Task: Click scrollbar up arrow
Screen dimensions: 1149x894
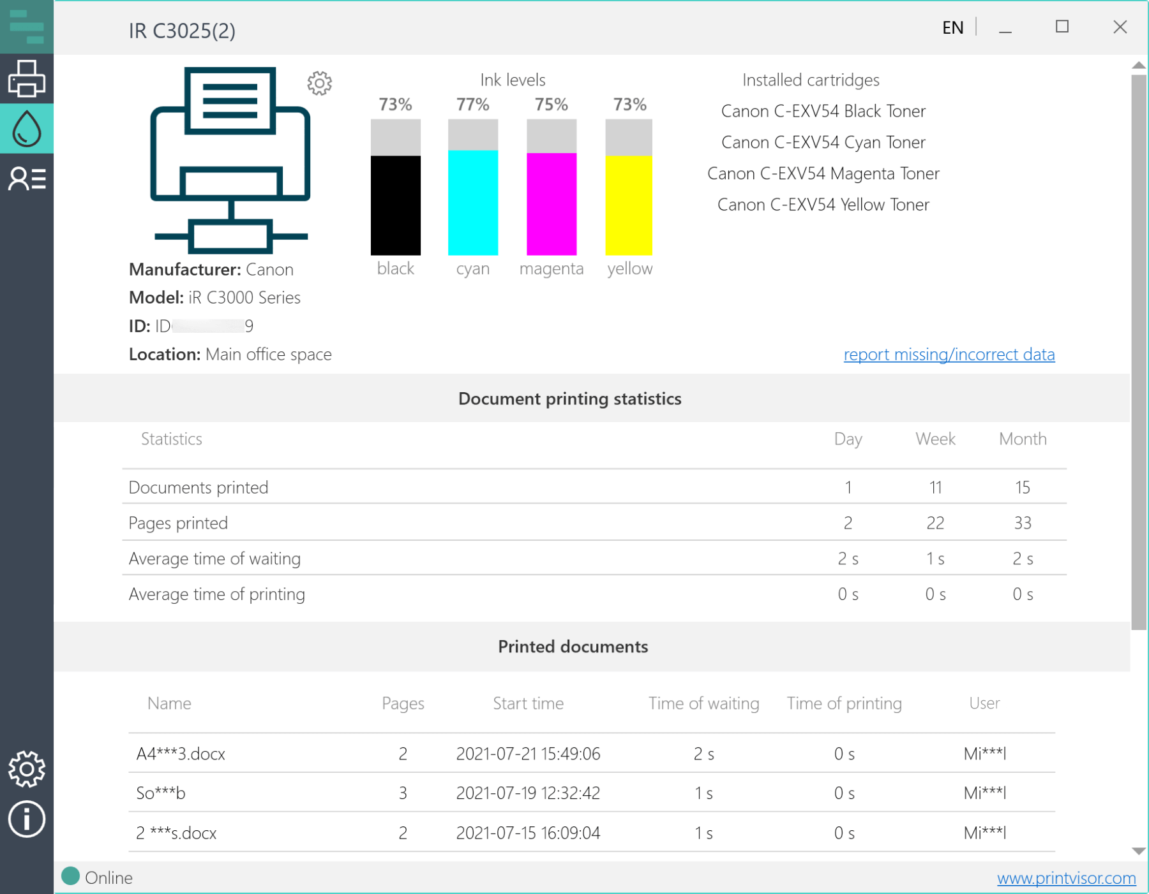Action: [x=1138, y=66]
